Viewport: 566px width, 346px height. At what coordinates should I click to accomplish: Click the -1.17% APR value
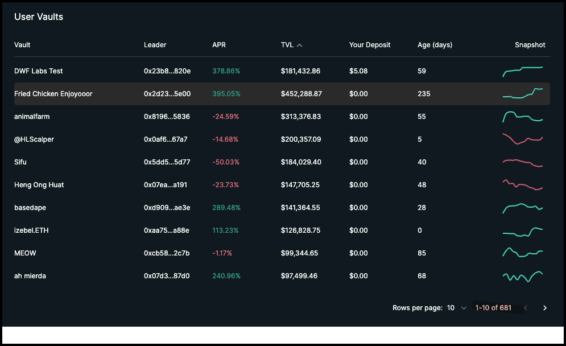(x=222, y=253)
